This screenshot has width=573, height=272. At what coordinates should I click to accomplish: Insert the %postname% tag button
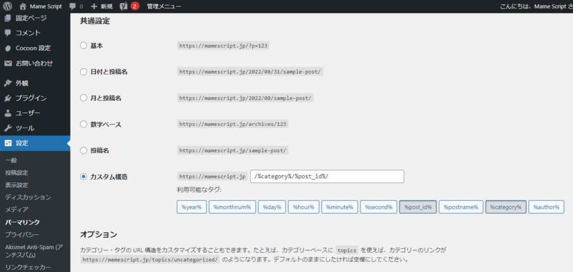click(x=461, y=207)
